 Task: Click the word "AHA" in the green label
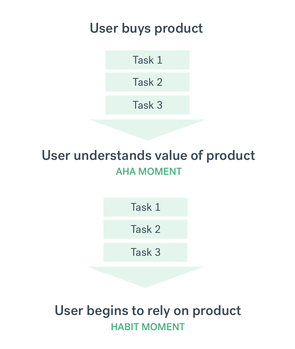(x=126, y=171)
